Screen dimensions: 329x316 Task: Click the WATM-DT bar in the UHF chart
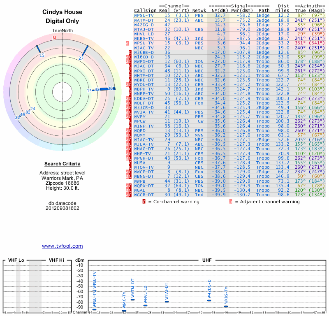[132, 300]
